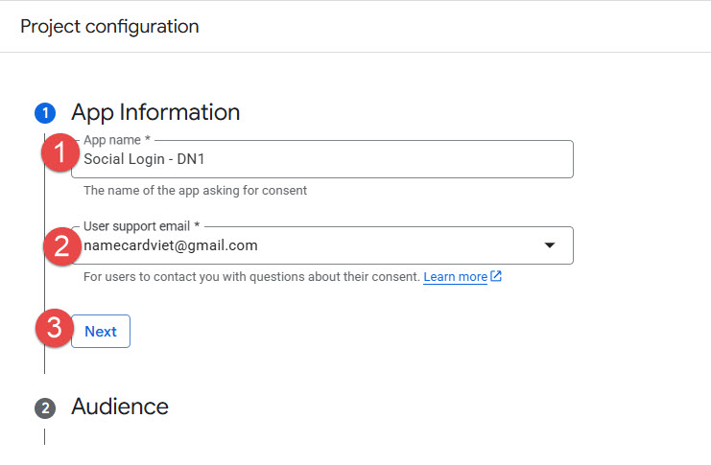The width and height of the screenshot is (711, 465).
Task: Click the 'For users to contact you' hint text
Action: (x=251, y=276)
